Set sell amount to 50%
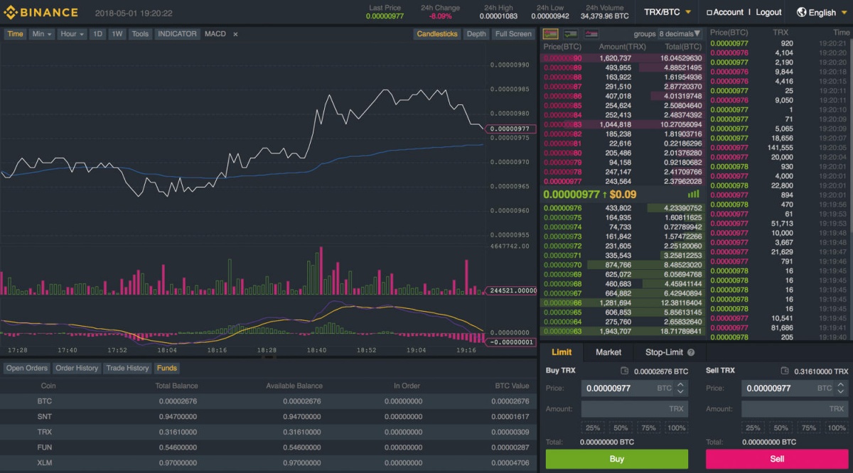 pyautogui.click(x=780, y=428)
